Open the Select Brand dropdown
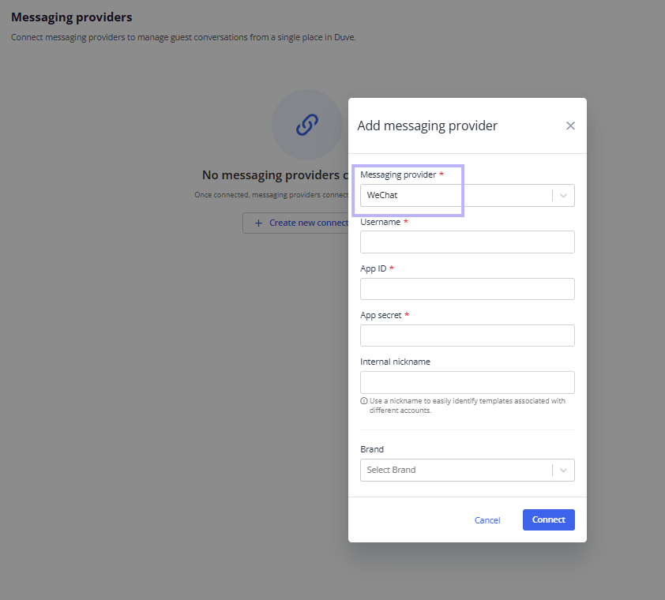 [x=468, y=470]
